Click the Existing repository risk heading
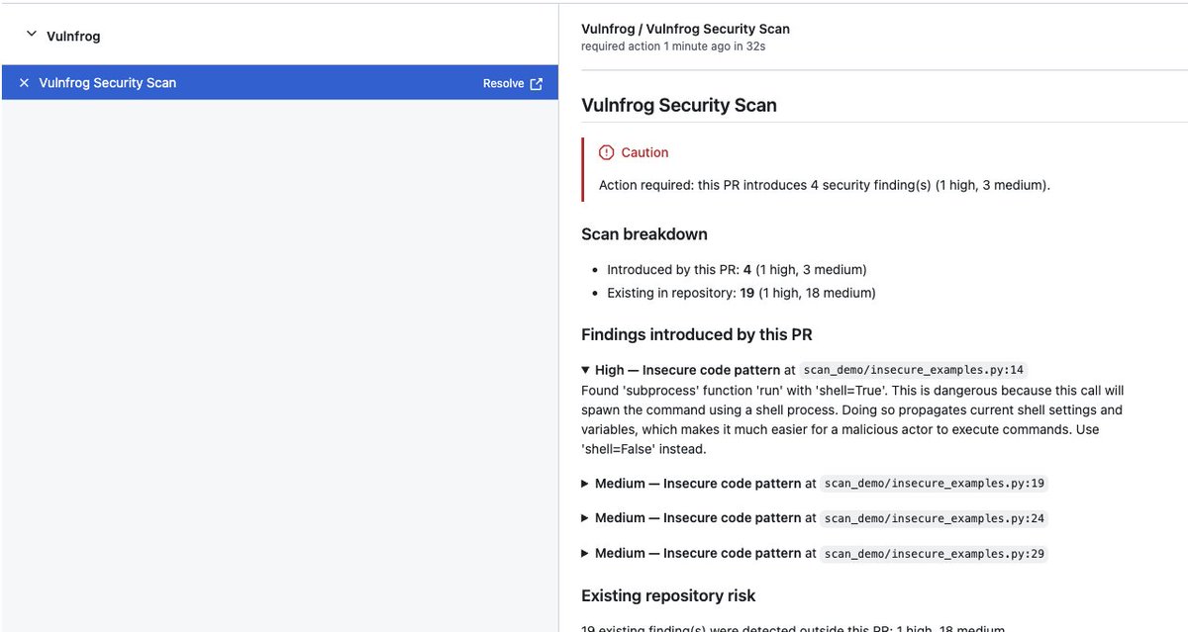Viewport: 1188px width, 632px height. point(668,595)
